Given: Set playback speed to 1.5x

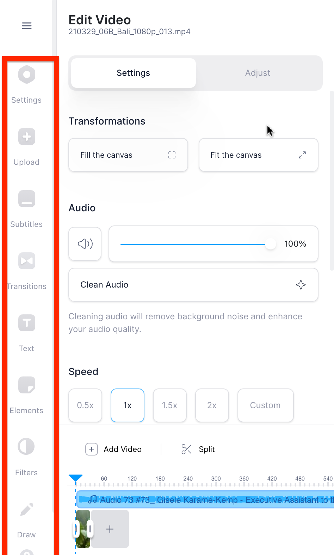Looking at the screenshot, I should coord(170,405).
